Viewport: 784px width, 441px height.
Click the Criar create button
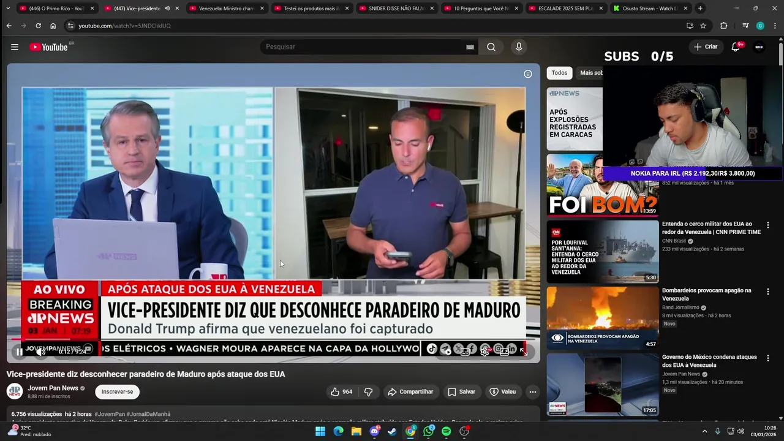(705, 47)
